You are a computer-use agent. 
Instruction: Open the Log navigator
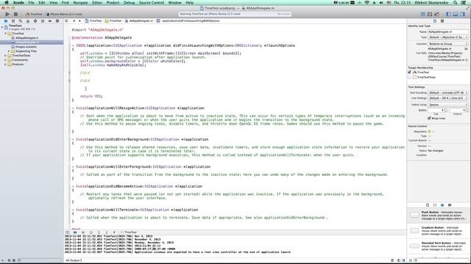click(57, 21)
